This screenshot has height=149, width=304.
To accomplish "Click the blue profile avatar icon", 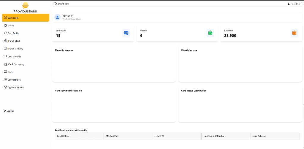I will pyautogui.click(x=57, y=17).
